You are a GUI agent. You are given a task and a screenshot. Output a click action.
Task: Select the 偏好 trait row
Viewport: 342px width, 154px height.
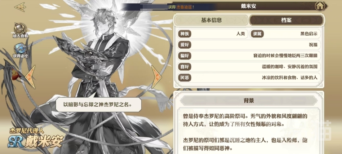click(249, 56)
